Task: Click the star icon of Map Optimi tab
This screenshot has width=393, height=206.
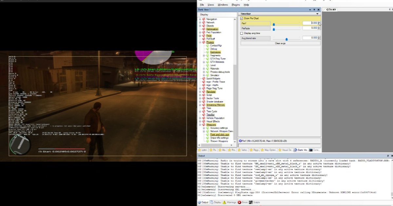Action: coord(263,150)
